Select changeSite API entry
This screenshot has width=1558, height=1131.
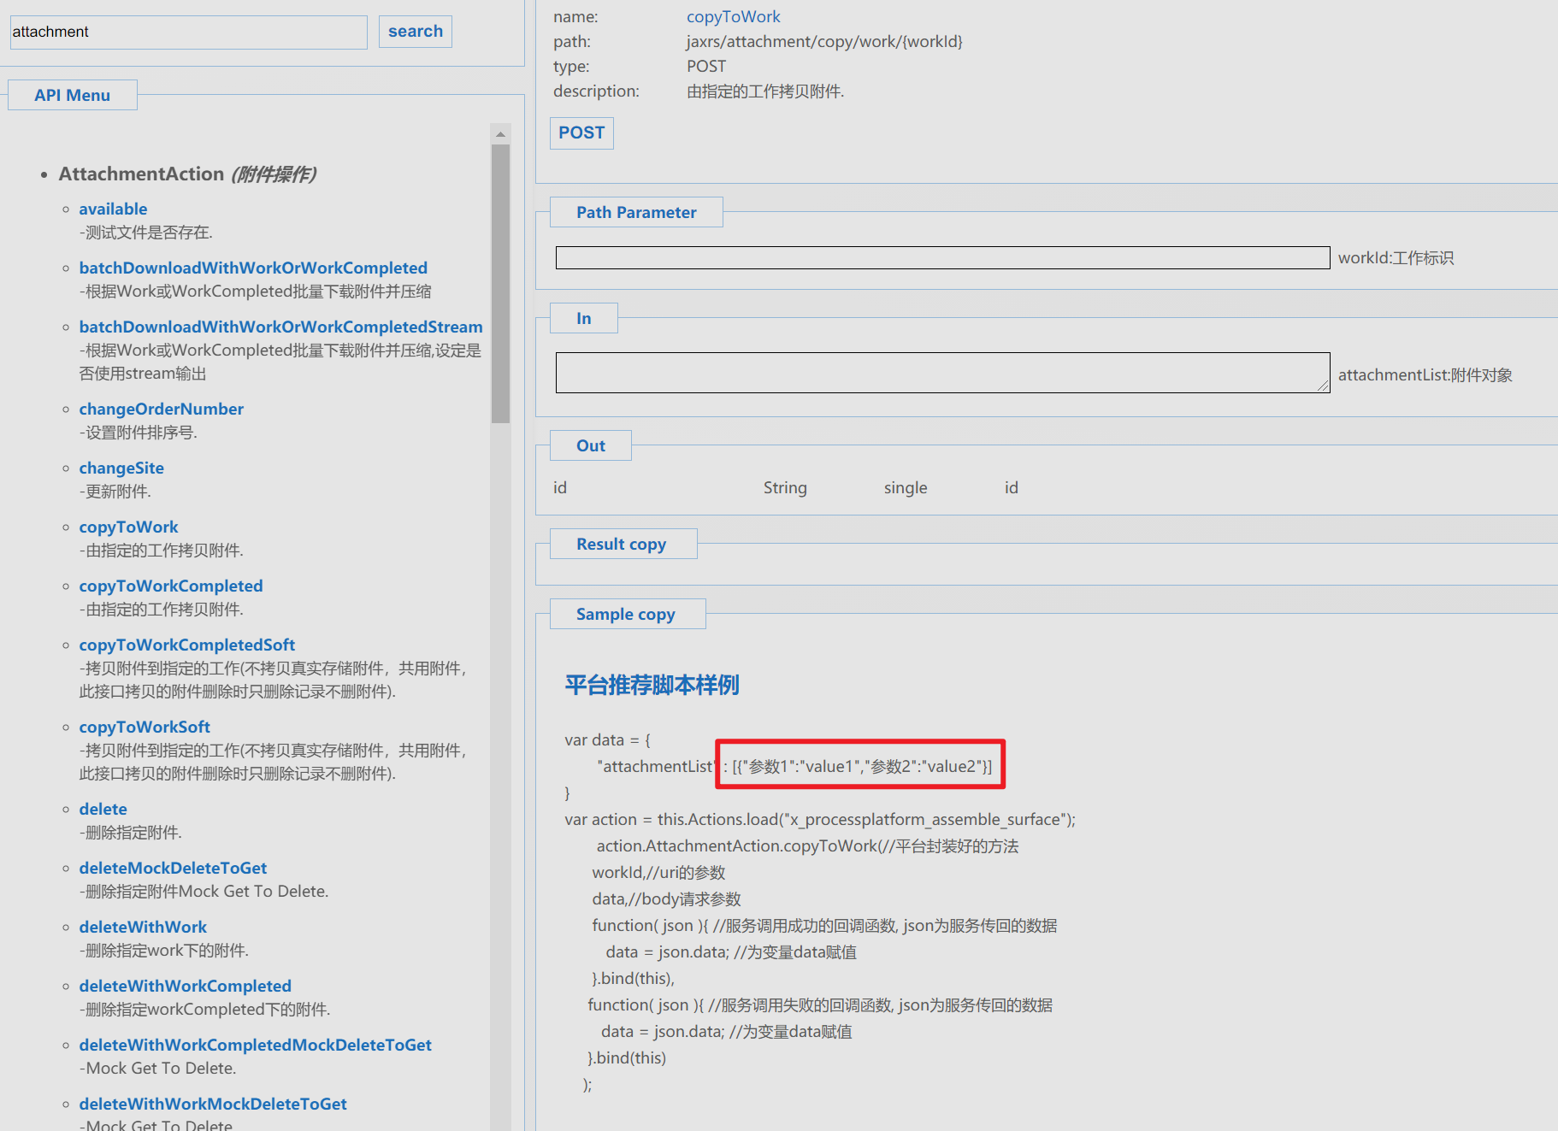click(121, 468)
